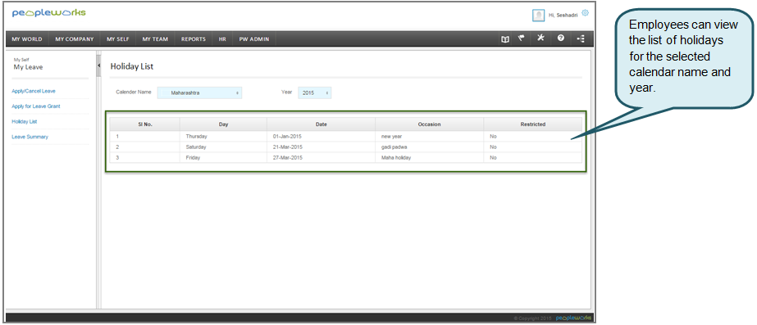Select the Friday cell
The height and width of the screenshot is (325, 757).
click(x=224, y=158)
